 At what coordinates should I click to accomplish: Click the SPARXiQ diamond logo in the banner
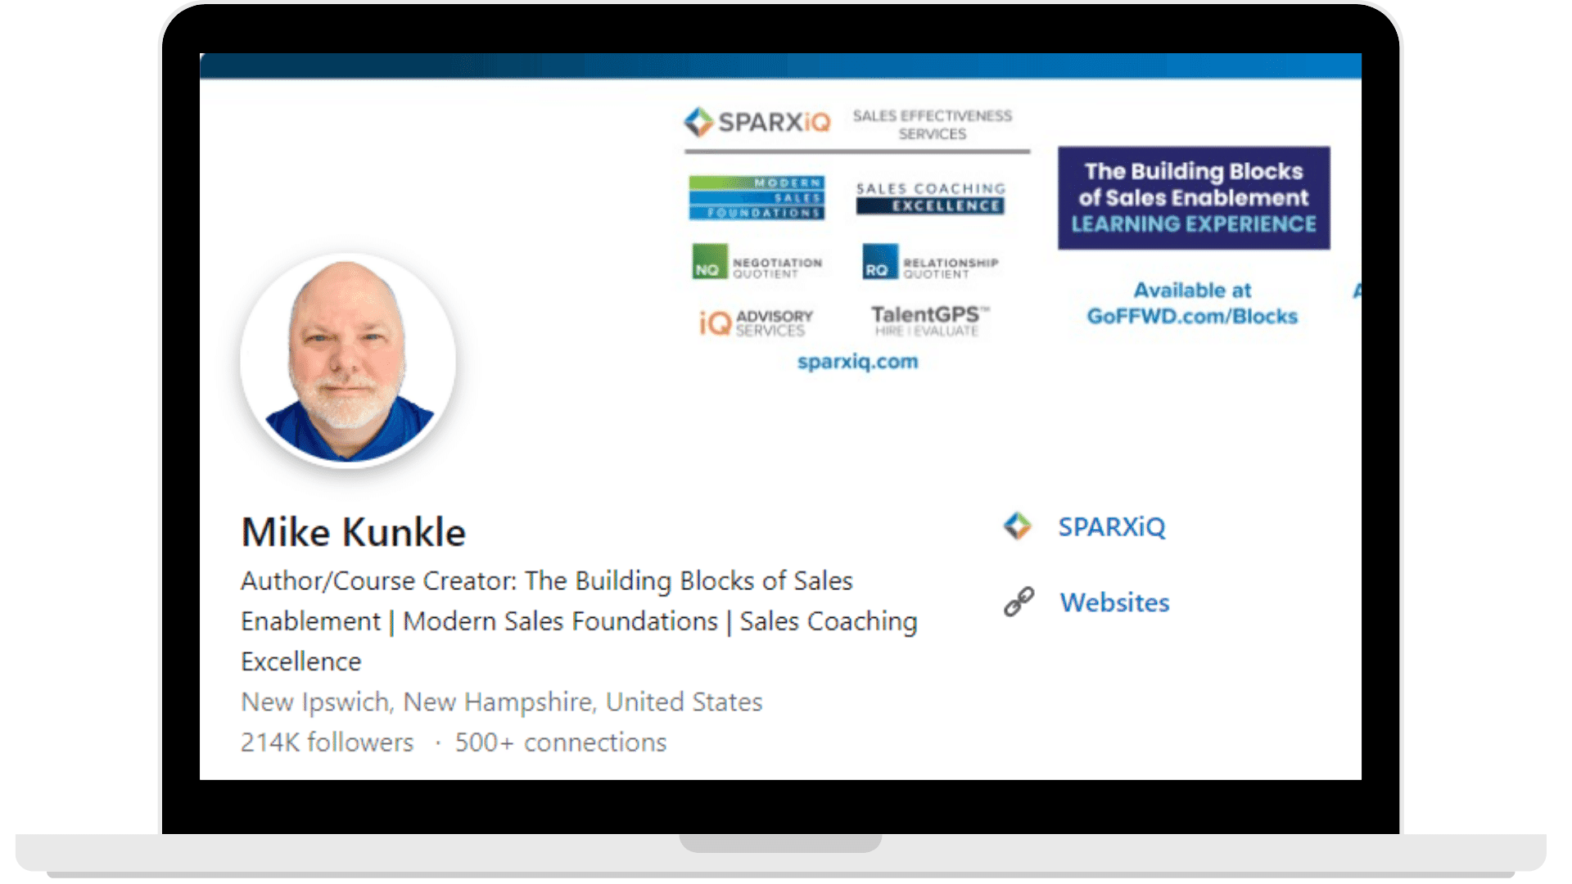click(x=700, y=121)
